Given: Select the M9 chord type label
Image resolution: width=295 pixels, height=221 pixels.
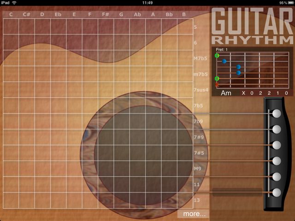Looking at the screenshot, I should 198,169.
